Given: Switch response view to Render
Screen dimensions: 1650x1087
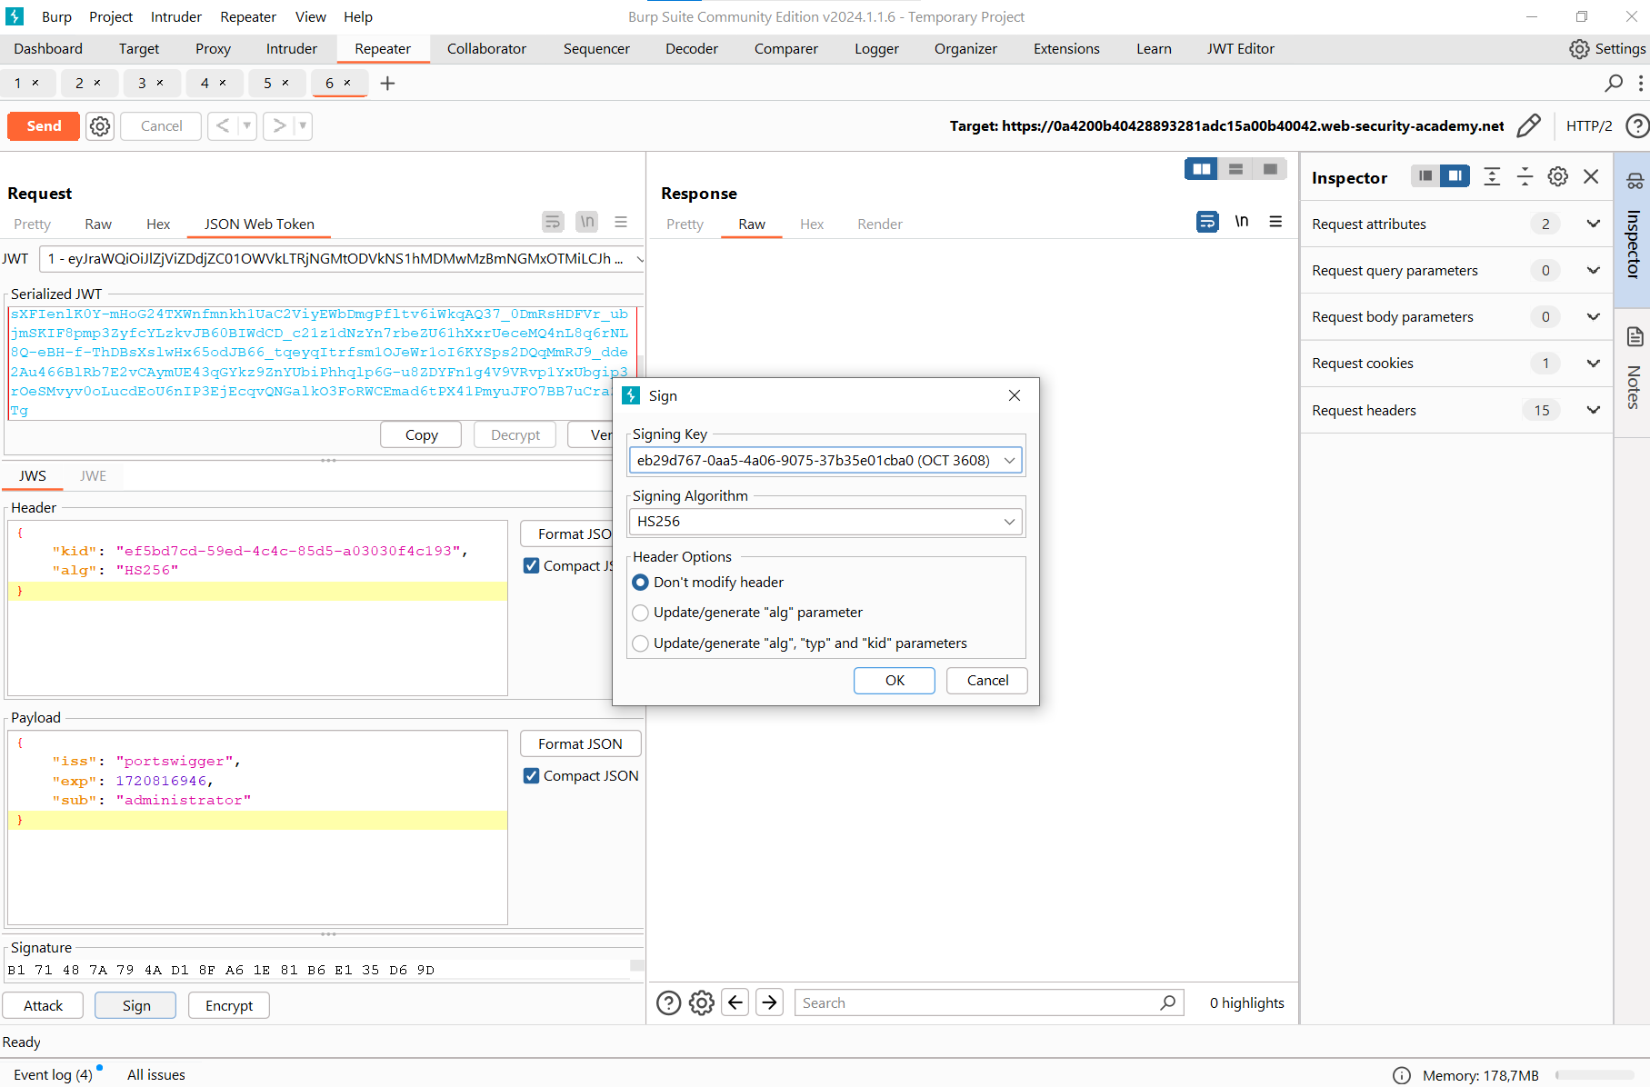Looking at the screenshot, I should click(x=880, y=224).
